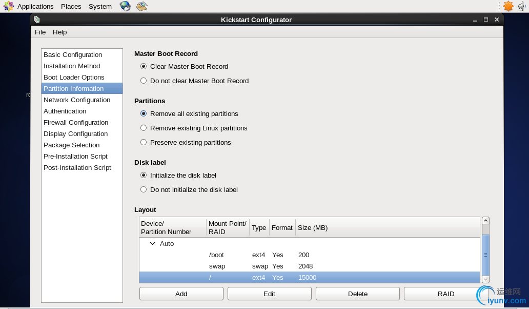The height and width of the screenshot is (309, 529).
Task: Click the GNOME Applications foot icon
Action: 8,6
